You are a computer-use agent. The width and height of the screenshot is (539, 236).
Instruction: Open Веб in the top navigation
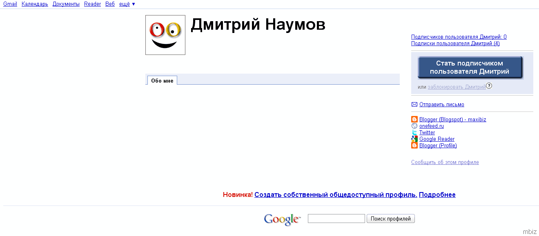[110, 4]
